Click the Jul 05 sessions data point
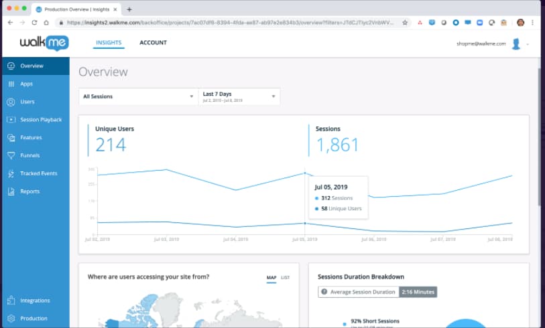Image resolution: width=545 pixels, height=328 pixels. coord(305,173)
